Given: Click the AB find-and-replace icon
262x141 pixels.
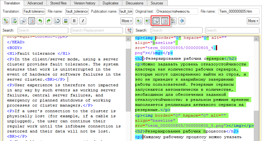Looking at the screenshot, I should pos(129,30).
